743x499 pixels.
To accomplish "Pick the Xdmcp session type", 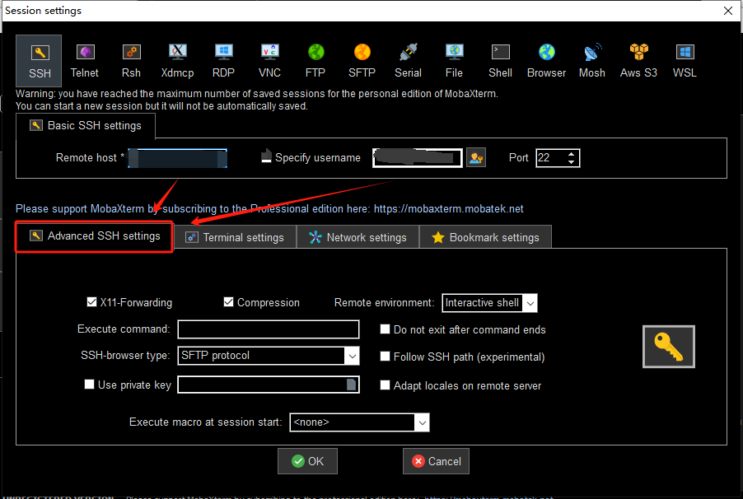I will (177, 60).
